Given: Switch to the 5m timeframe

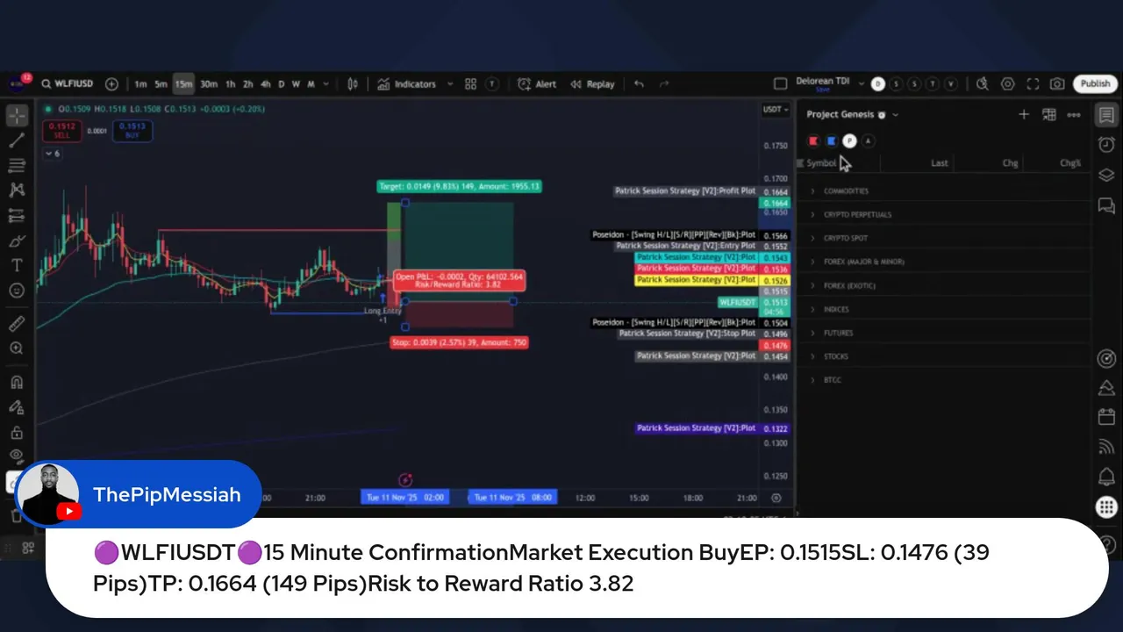Looking at the screenshot, I should click(161, 84).
